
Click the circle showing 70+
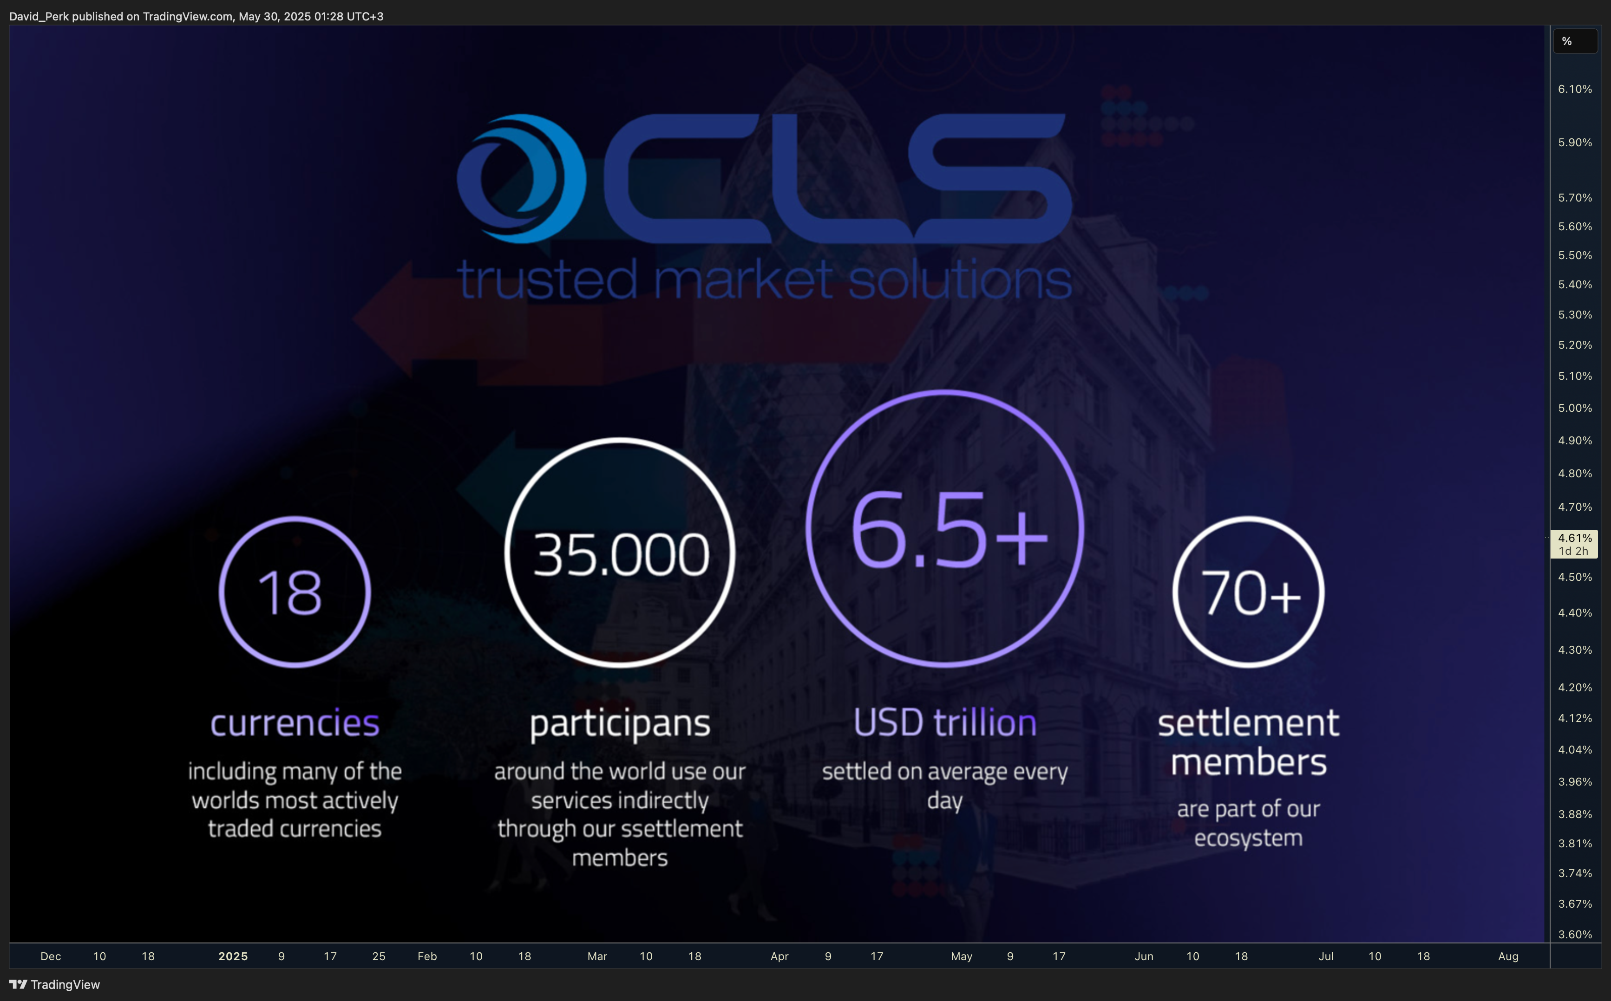point(1249,592)
